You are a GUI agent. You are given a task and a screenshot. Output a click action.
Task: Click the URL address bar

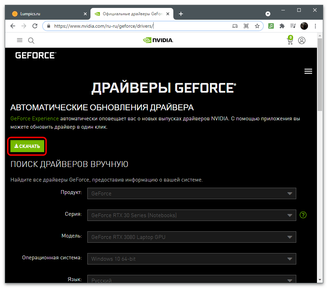pyautogui.click(x=138, y=26)
